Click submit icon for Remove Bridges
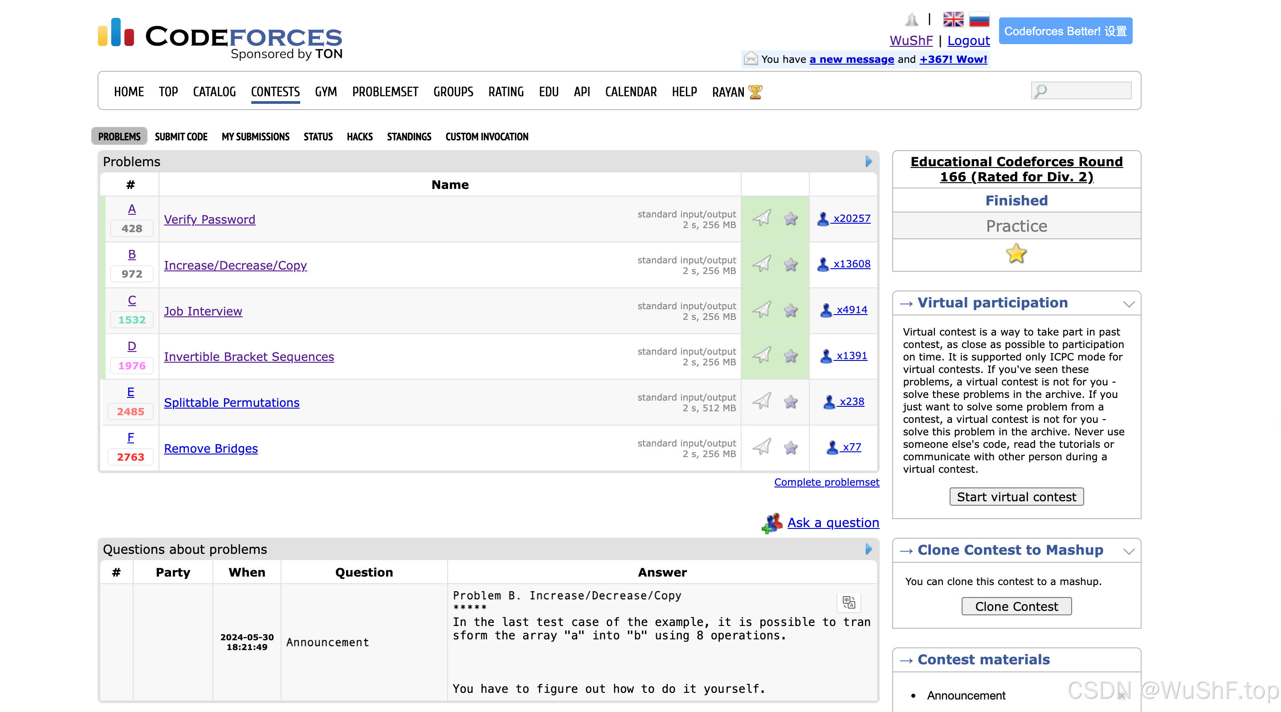This screenshot has height=712, width=1281. [761, 447]
